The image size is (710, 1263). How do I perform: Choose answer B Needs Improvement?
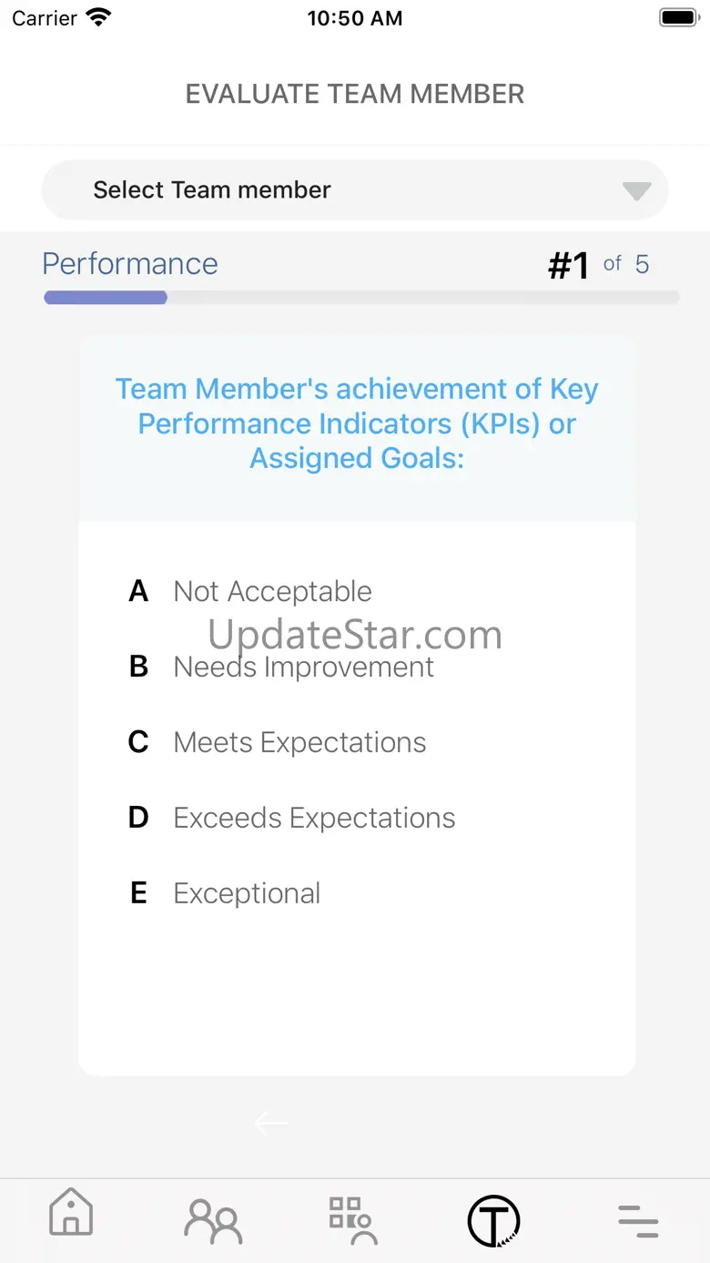click(281, 667)
